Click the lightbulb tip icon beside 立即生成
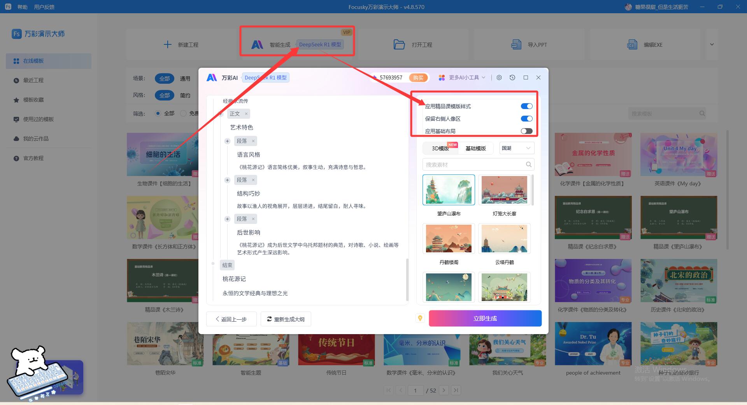The height and width of the screenshot is (405, 747). coord(420,318)
